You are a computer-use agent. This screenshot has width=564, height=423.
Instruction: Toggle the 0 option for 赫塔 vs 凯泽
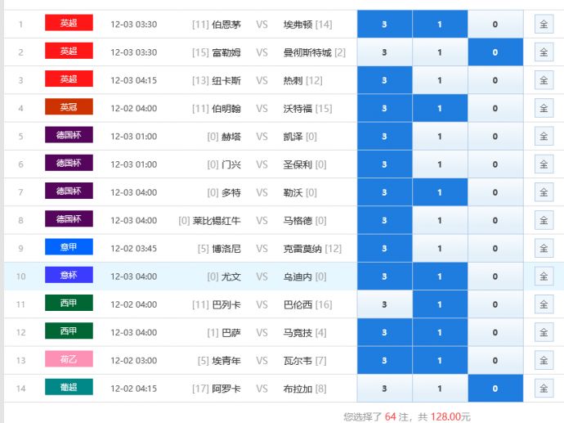pyautogui.click(x=495, y=137)
